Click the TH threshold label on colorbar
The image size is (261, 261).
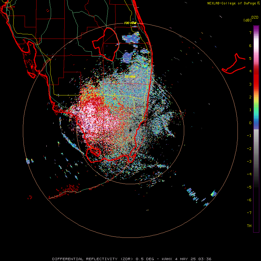[249, 226]
